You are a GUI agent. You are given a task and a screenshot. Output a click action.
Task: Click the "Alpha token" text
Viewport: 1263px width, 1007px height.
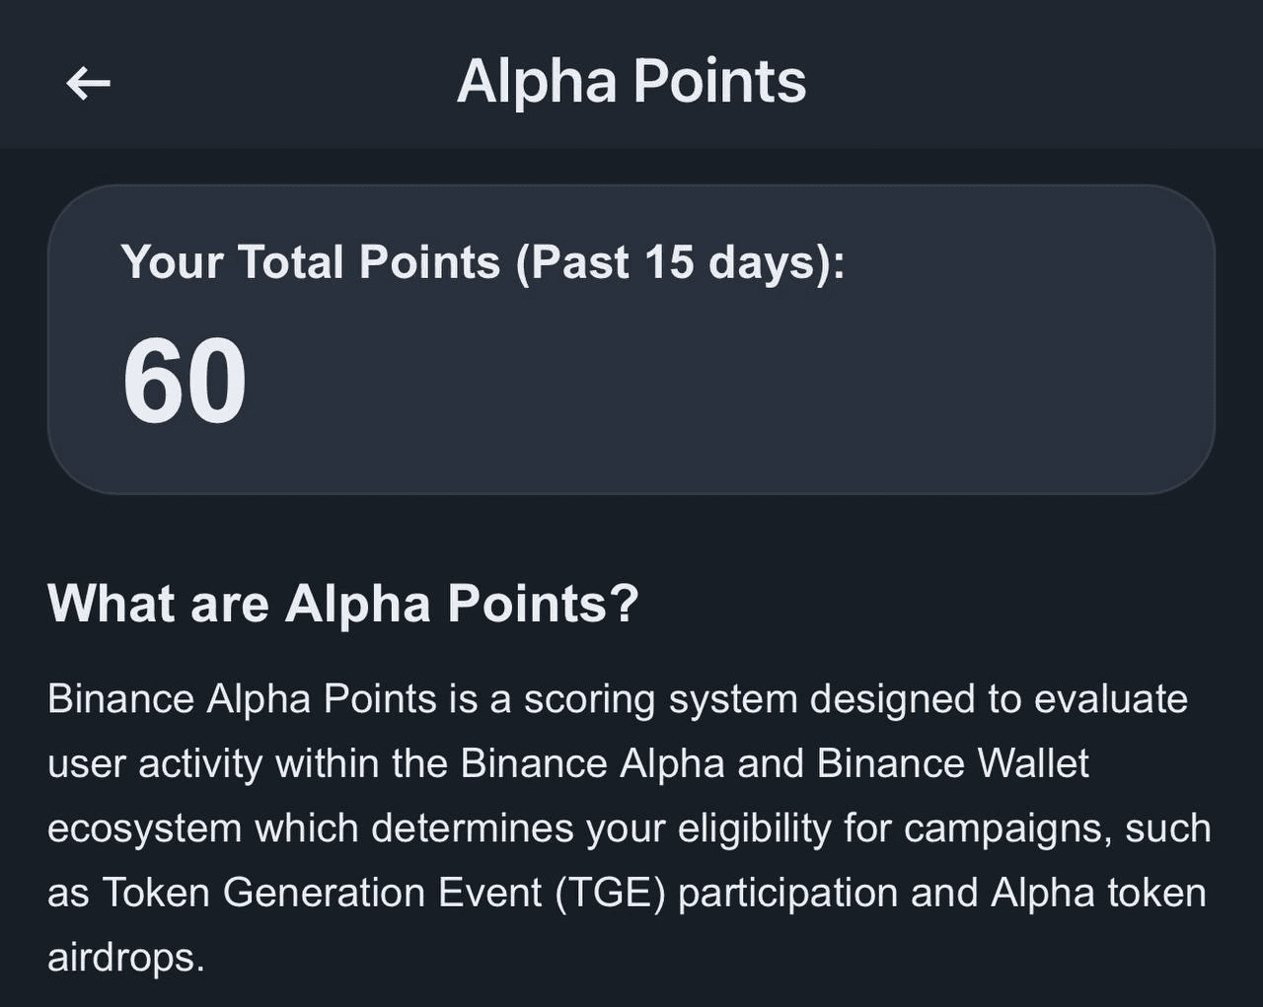[x=1098, y=894]
